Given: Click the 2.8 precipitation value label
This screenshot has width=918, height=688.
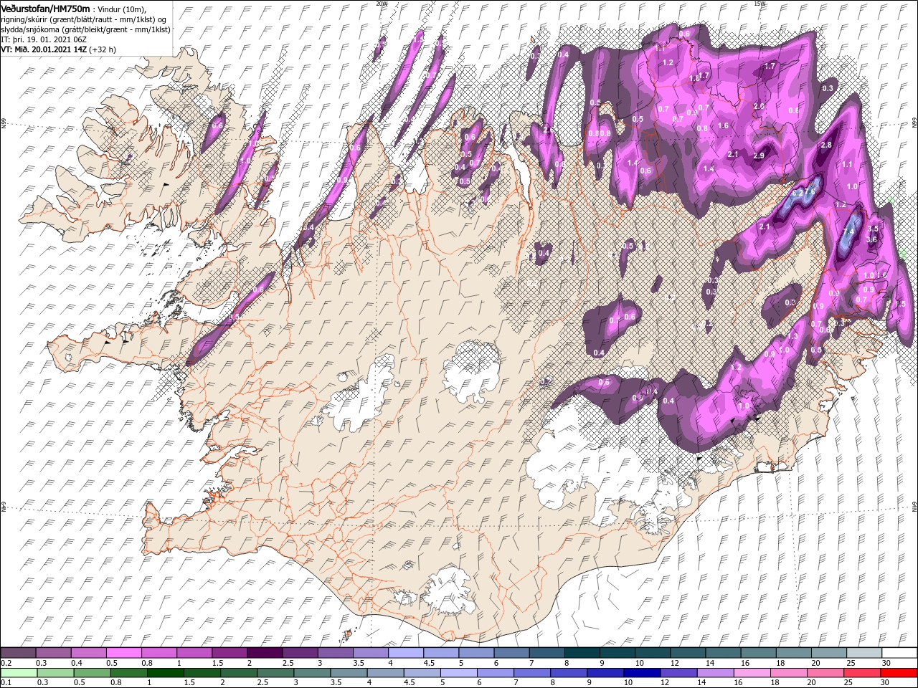Looking at the screenshot, I should pos(825,145).
